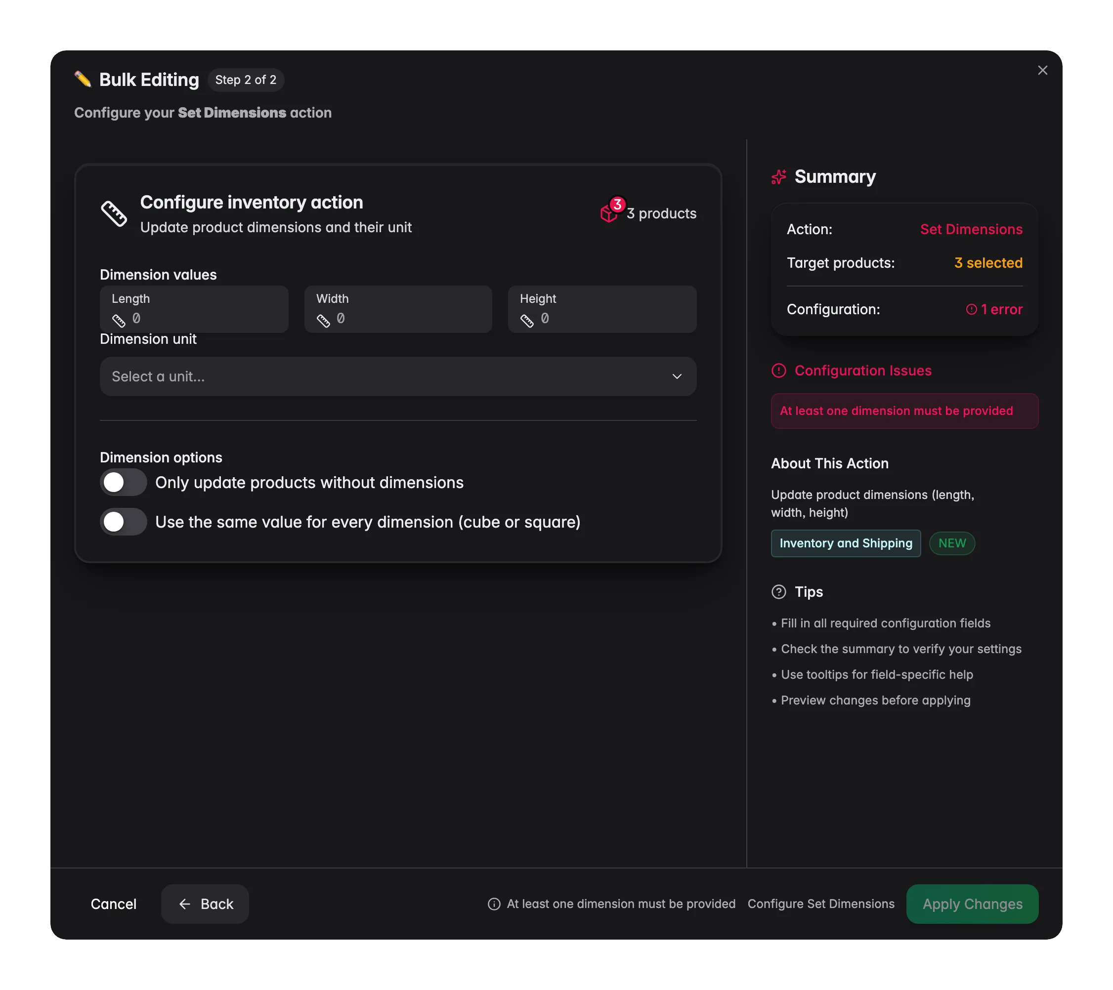Click the Set Dimensions action value
The height and width of the screenshot is (990, 1113).
971,229
